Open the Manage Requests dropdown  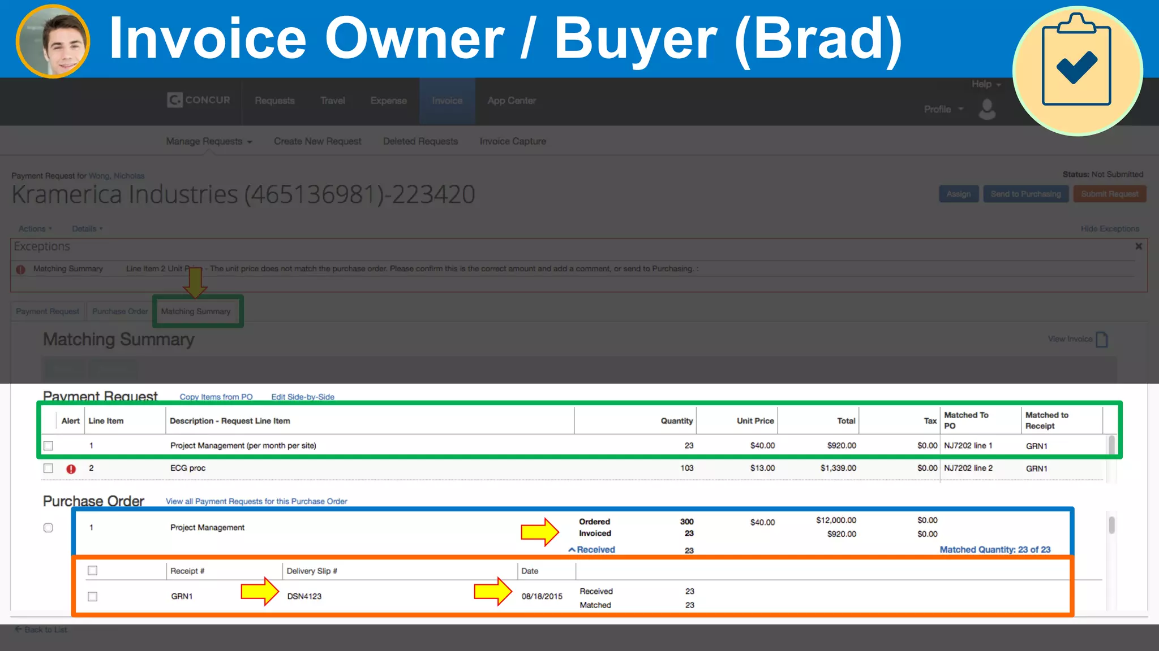tap(209, 141)
